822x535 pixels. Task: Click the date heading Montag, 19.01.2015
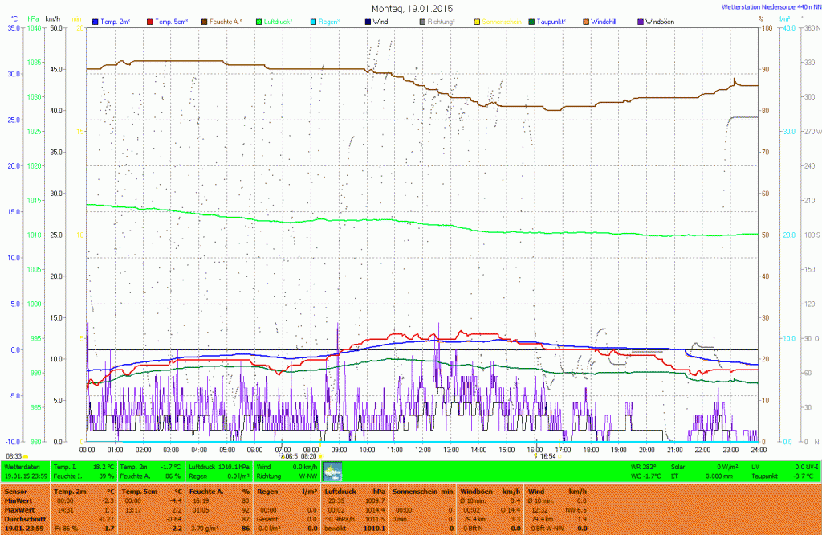(x=412, y=7)
